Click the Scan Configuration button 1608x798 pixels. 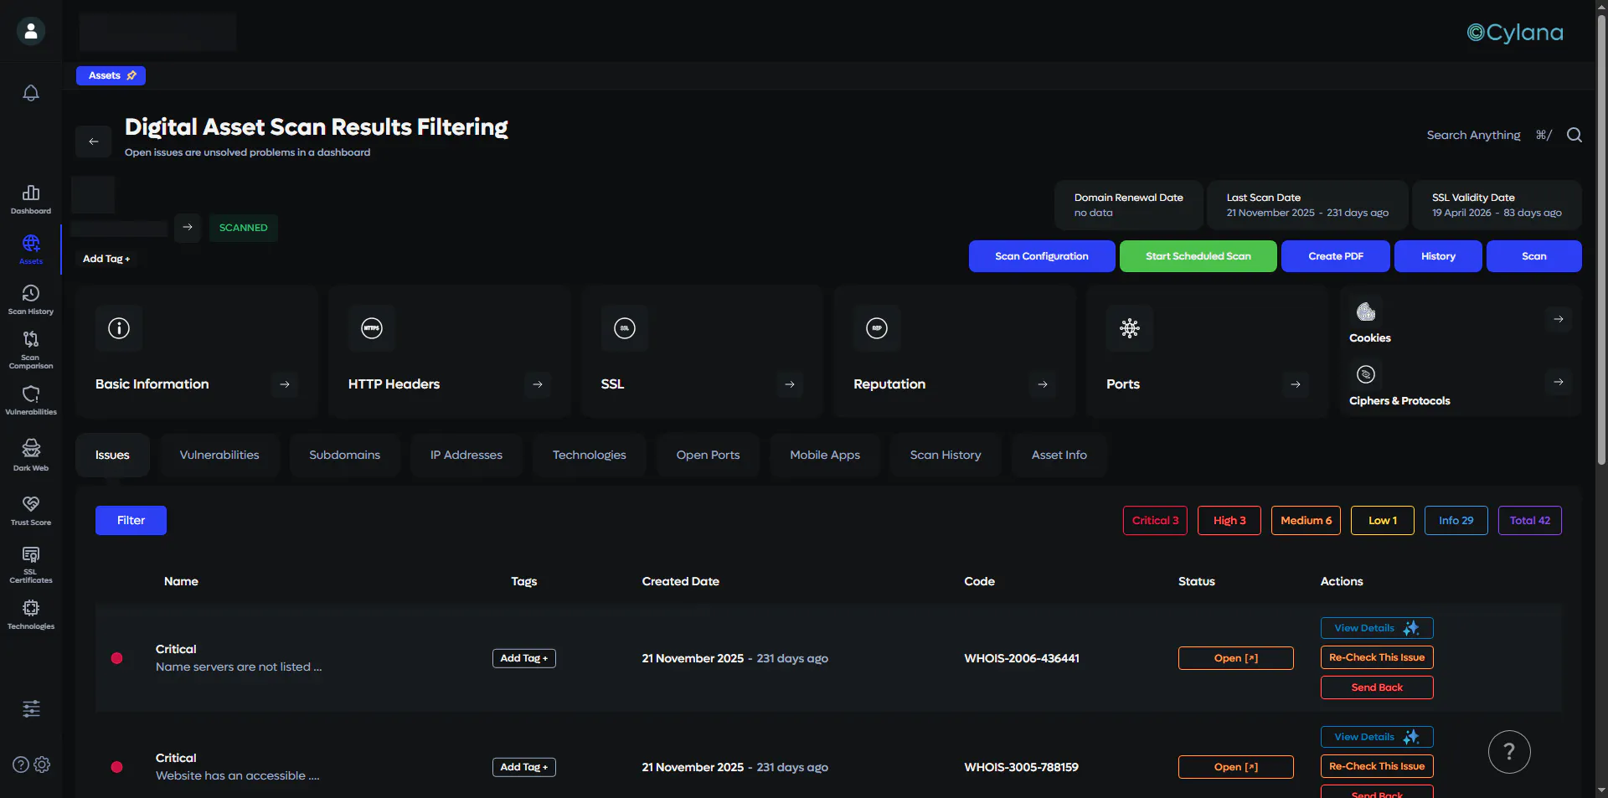pyautogui.click(x=1042, y=256)
